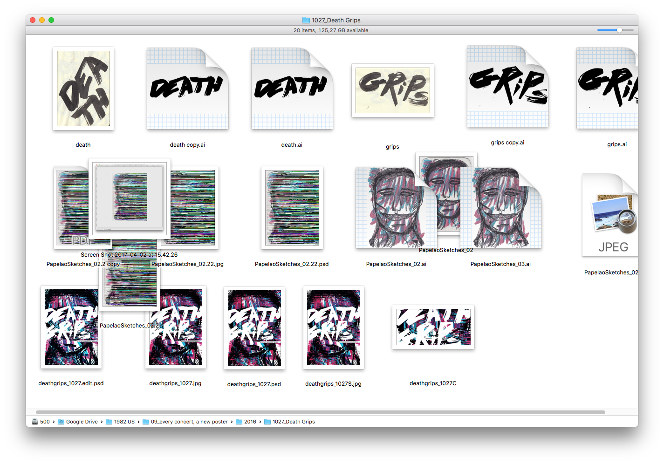Go to Google Drive in path bar
The width and height of the screenshot is (664, 464).
pyautogui.click(x=78, y=422)
